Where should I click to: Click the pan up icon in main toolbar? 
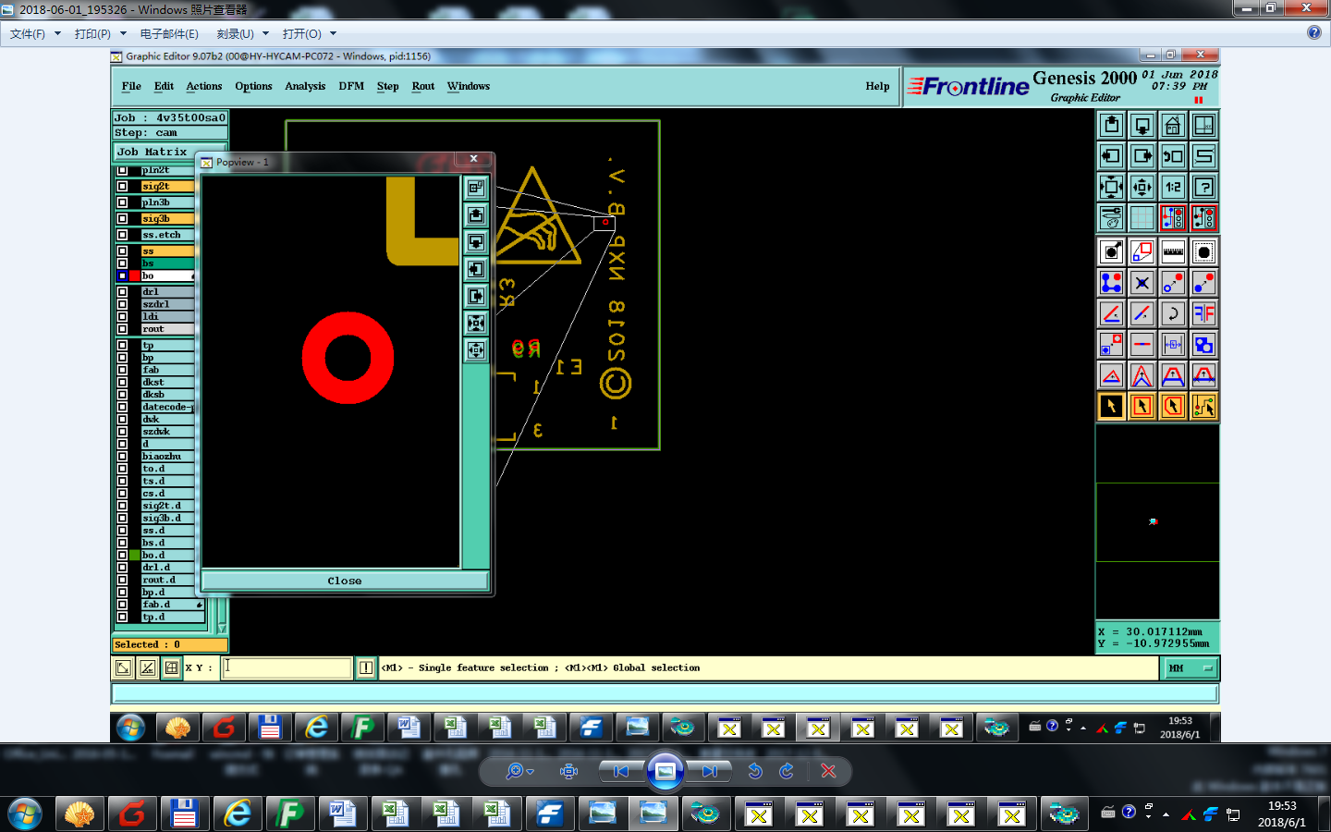pos(1112,125)
